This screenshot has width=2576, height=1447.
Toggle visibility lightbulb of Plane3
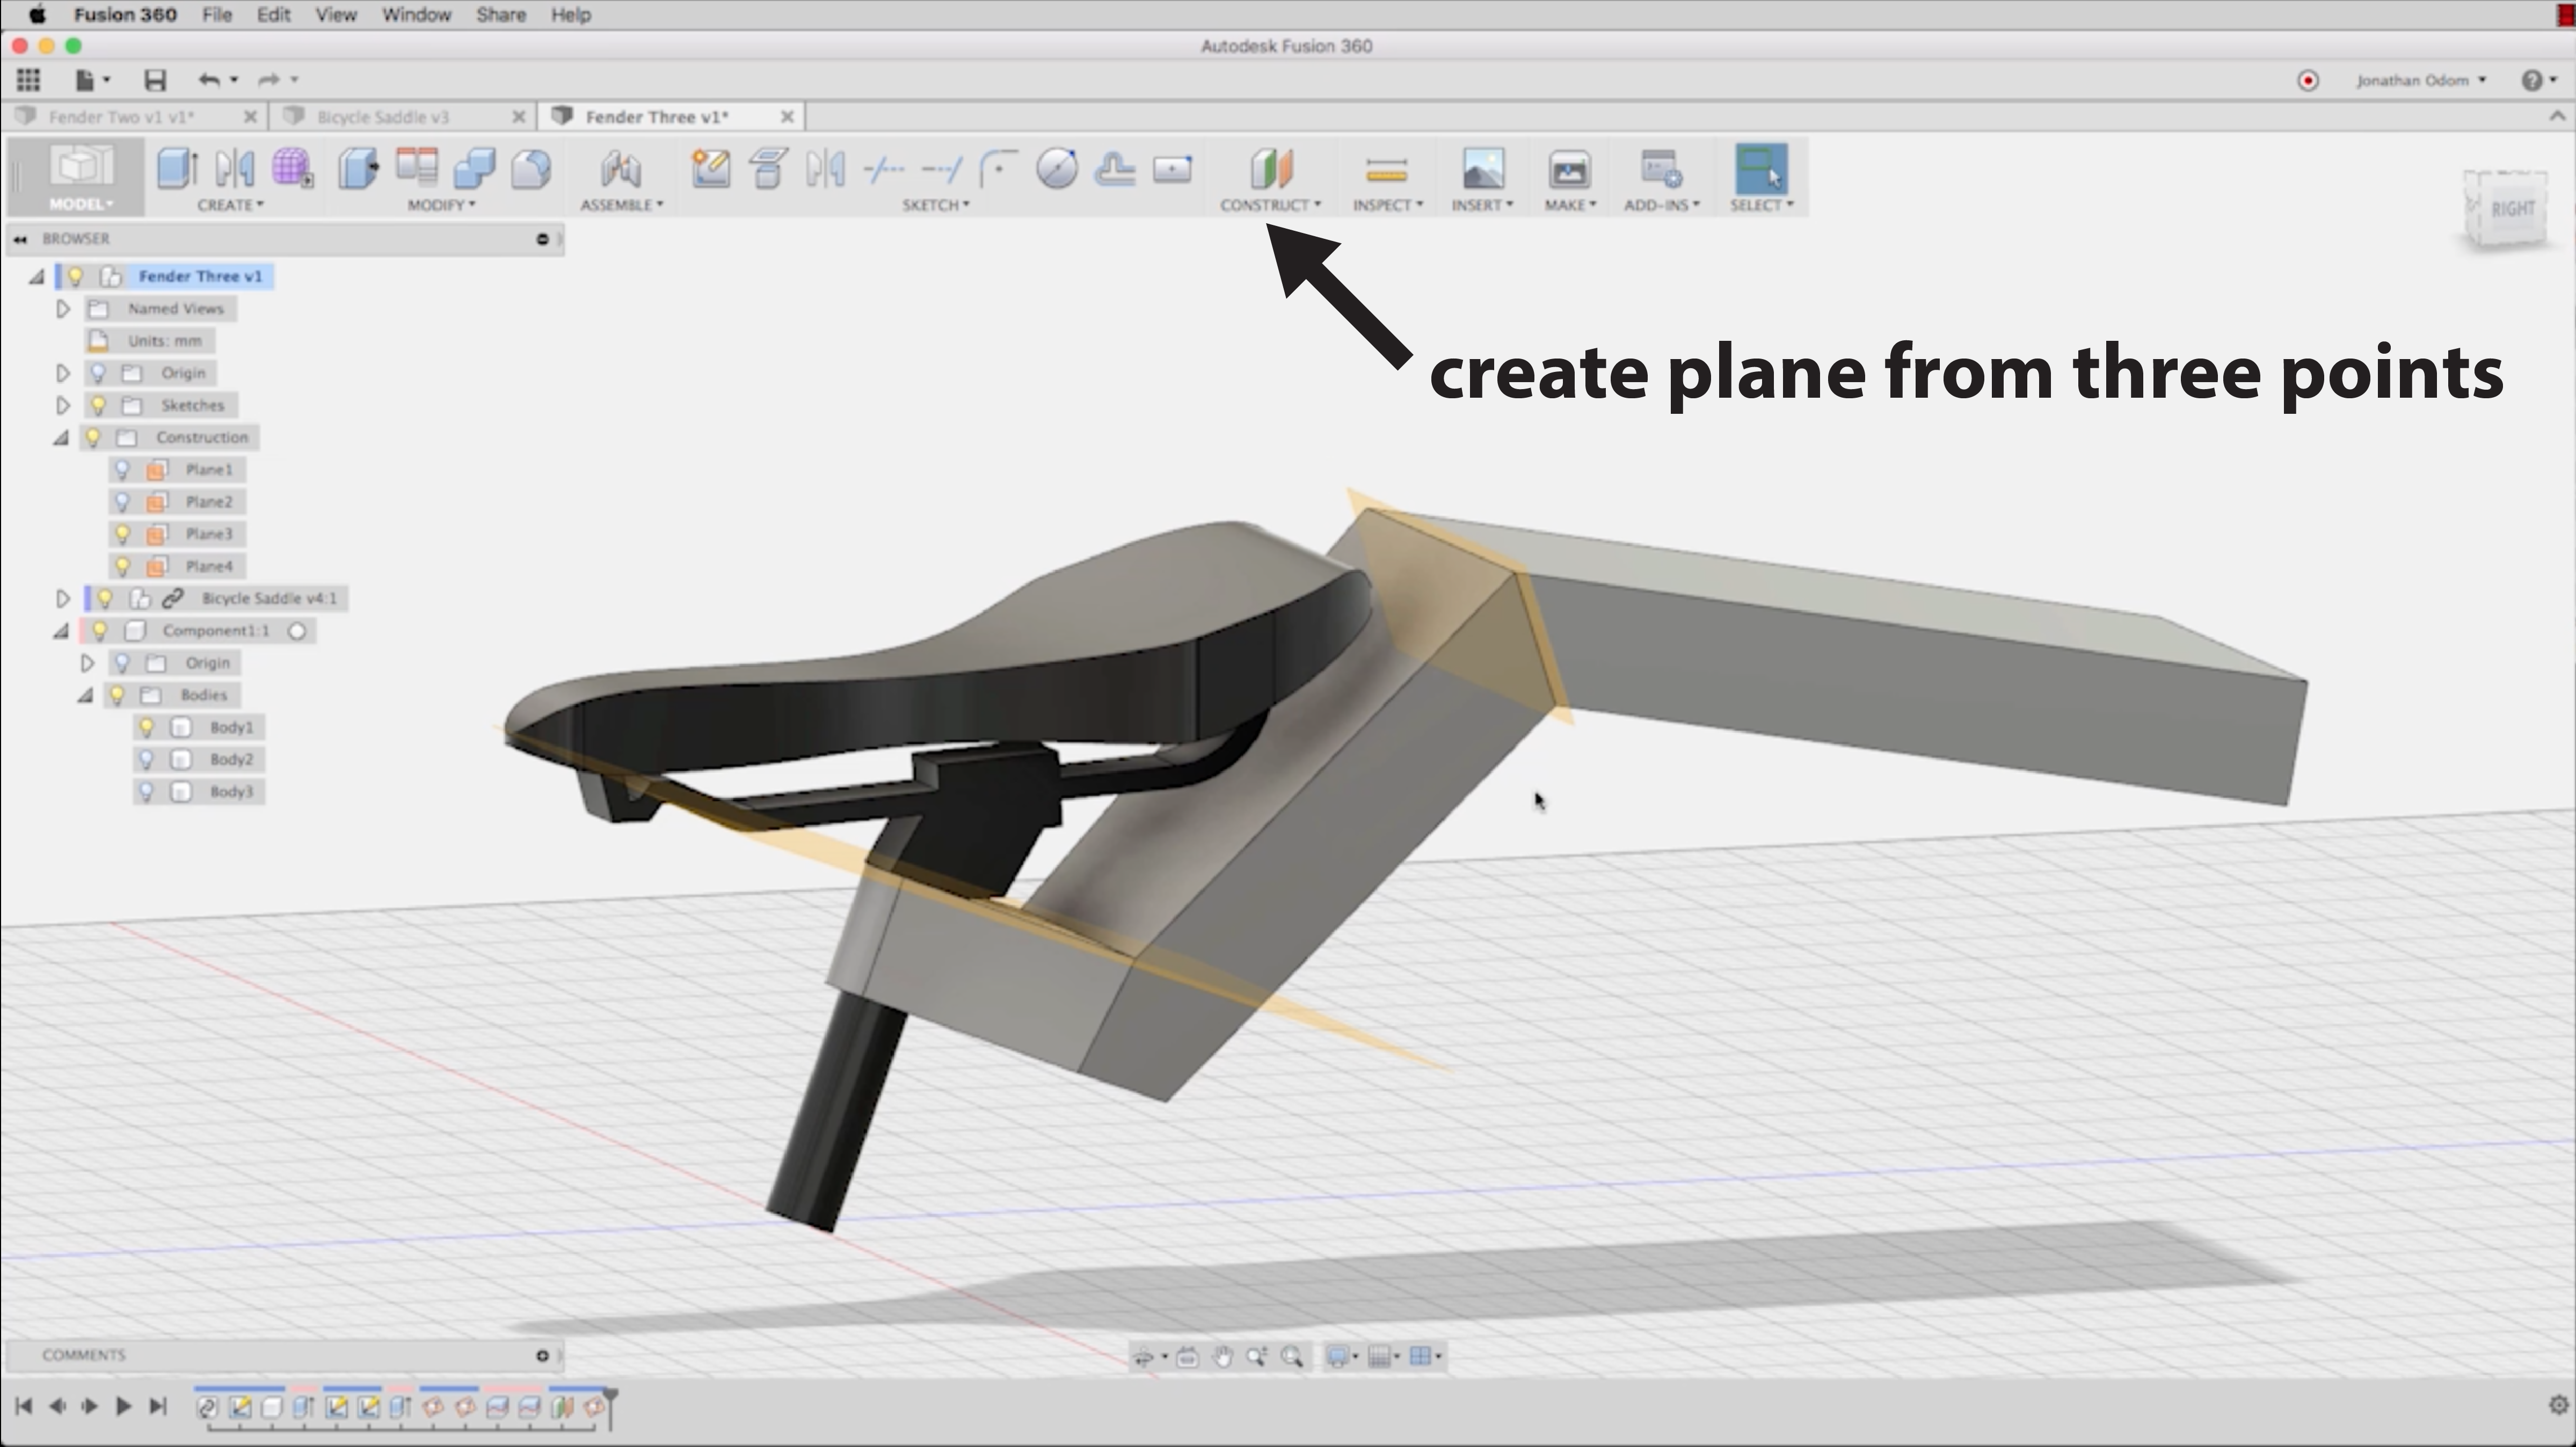point(123,534)
